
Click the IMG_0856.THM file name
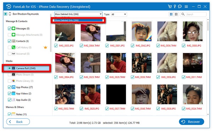(168, 46)
